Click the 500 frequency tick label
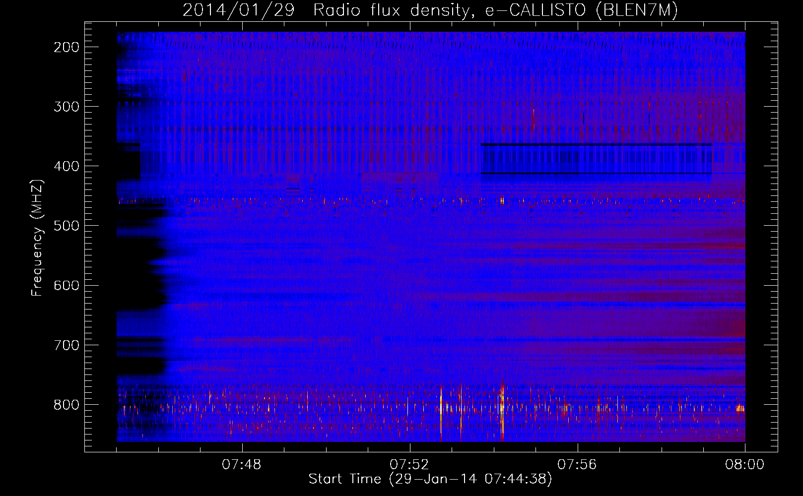The image size is (803, 496). click(67, 226)
